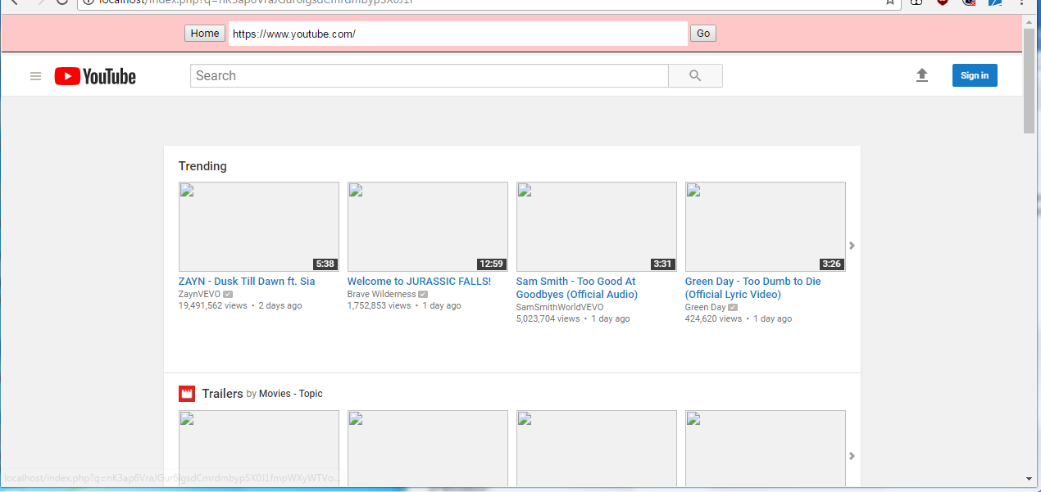The image size is (1041, 492).
Task: Click the vertical scrollbar thumb
Action: (x=1030, y=80)
